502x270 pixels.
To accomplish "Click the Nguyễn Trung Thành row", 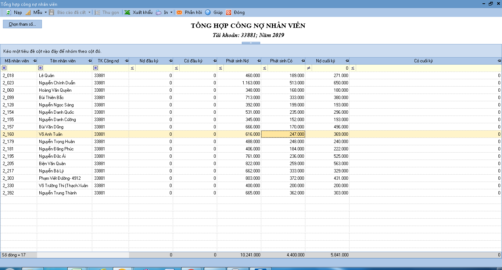I will click(58, 193).
